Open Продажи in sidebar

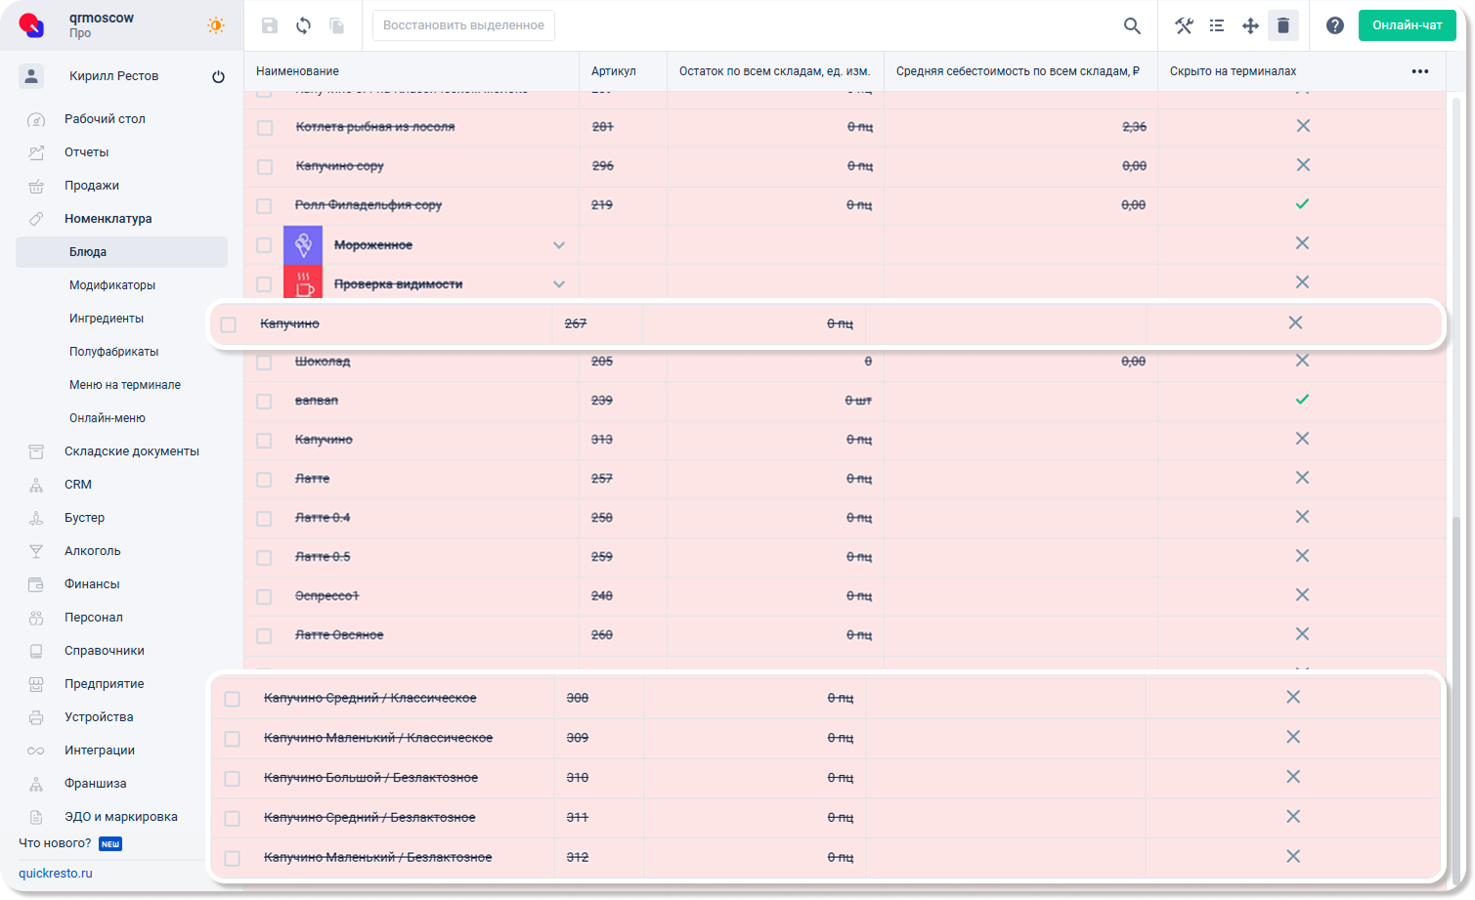pyautogui.click(x=92, y=186)
